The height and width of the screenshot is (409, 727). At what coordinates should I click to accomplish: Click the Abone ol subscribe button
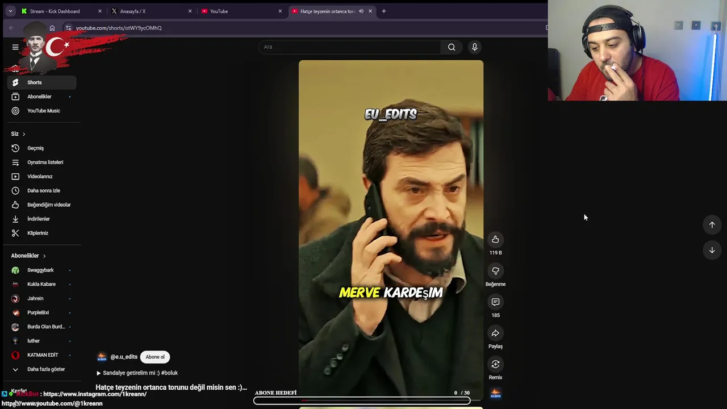point(155,357)
